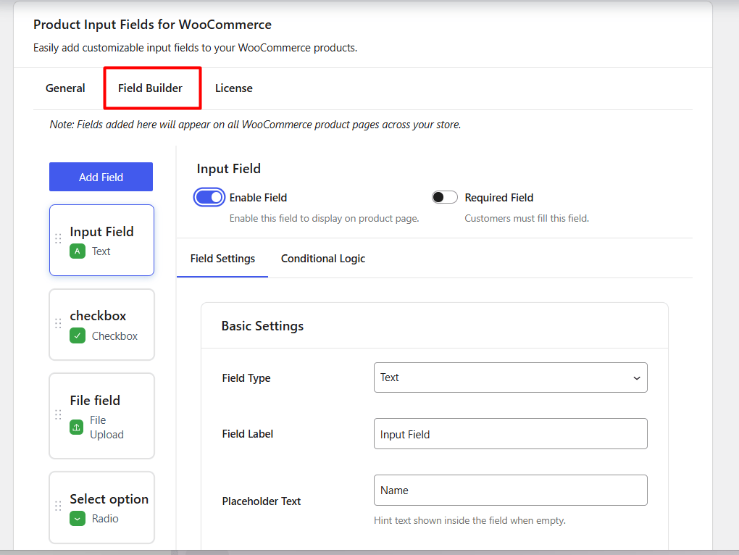The height and width of the screenshot is (555, 739).
Task: Disable the Enable Field toggle
Action: coord(209,197)
